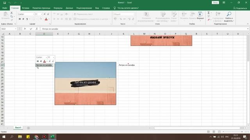The width and height of the screenshot is (250, 140).
Task: Select the Лист1 sheet tab
Action: tap(18, 128)
